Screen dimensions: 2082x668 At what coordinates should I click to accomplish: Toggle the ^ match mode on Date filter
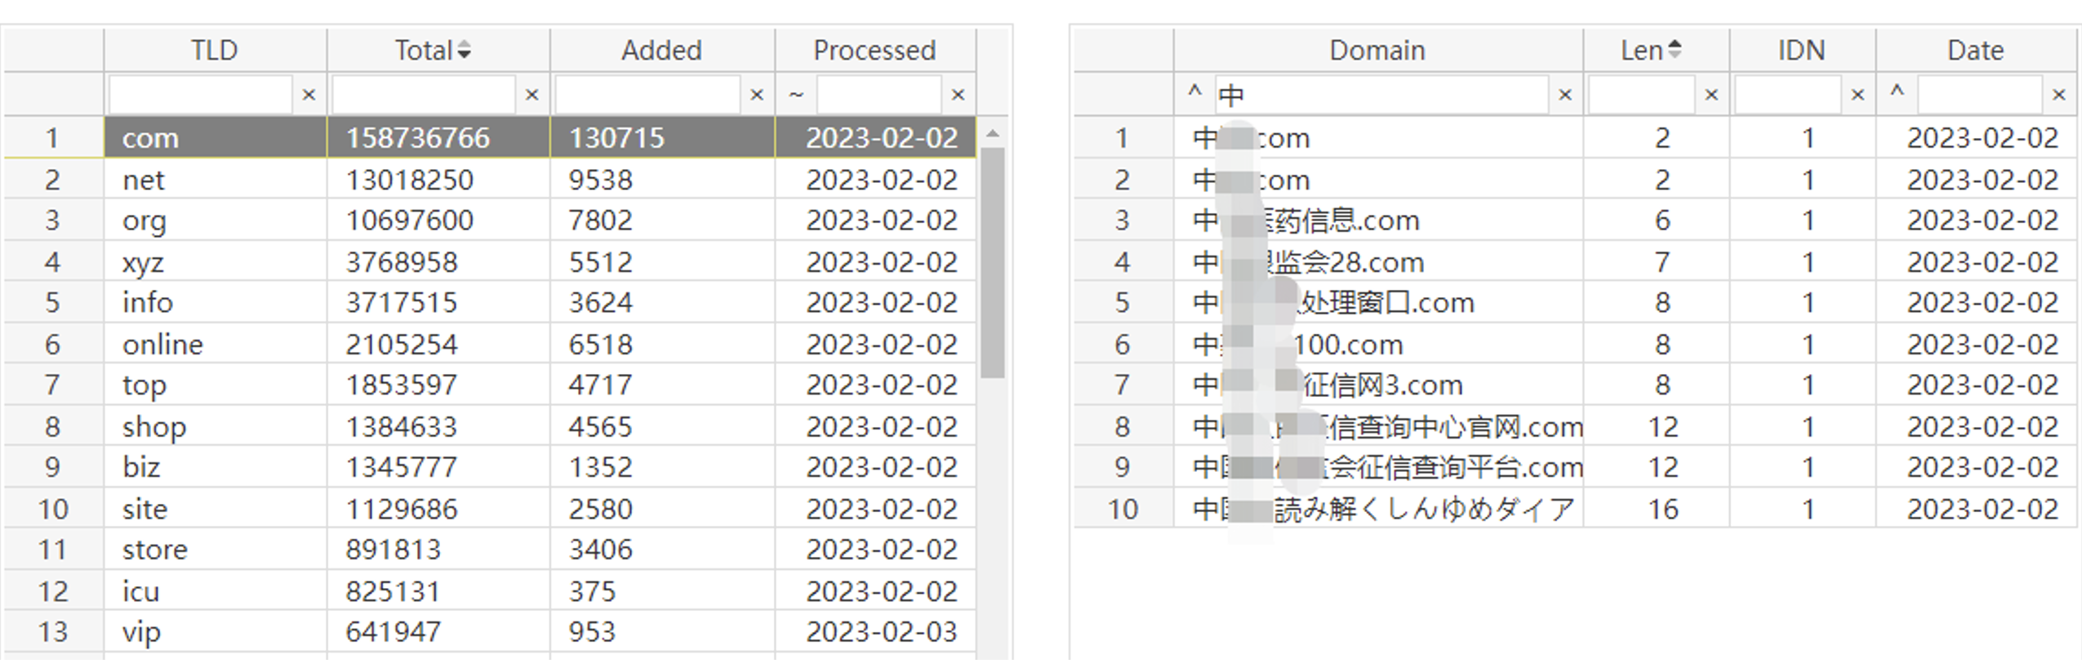coord(1897,92)
